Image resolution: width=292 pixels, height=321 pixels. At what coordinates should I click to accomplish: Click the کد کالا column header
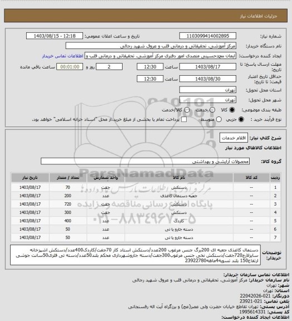point(251,178)
